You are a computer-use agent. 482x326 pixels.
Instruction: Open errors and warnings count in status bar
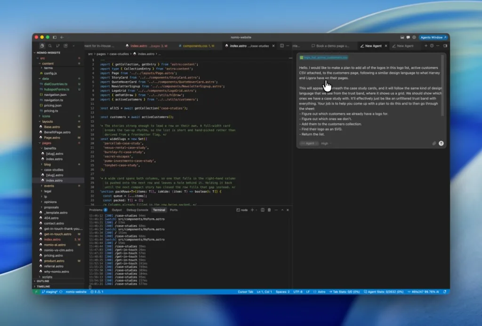(x=97, y=292)
